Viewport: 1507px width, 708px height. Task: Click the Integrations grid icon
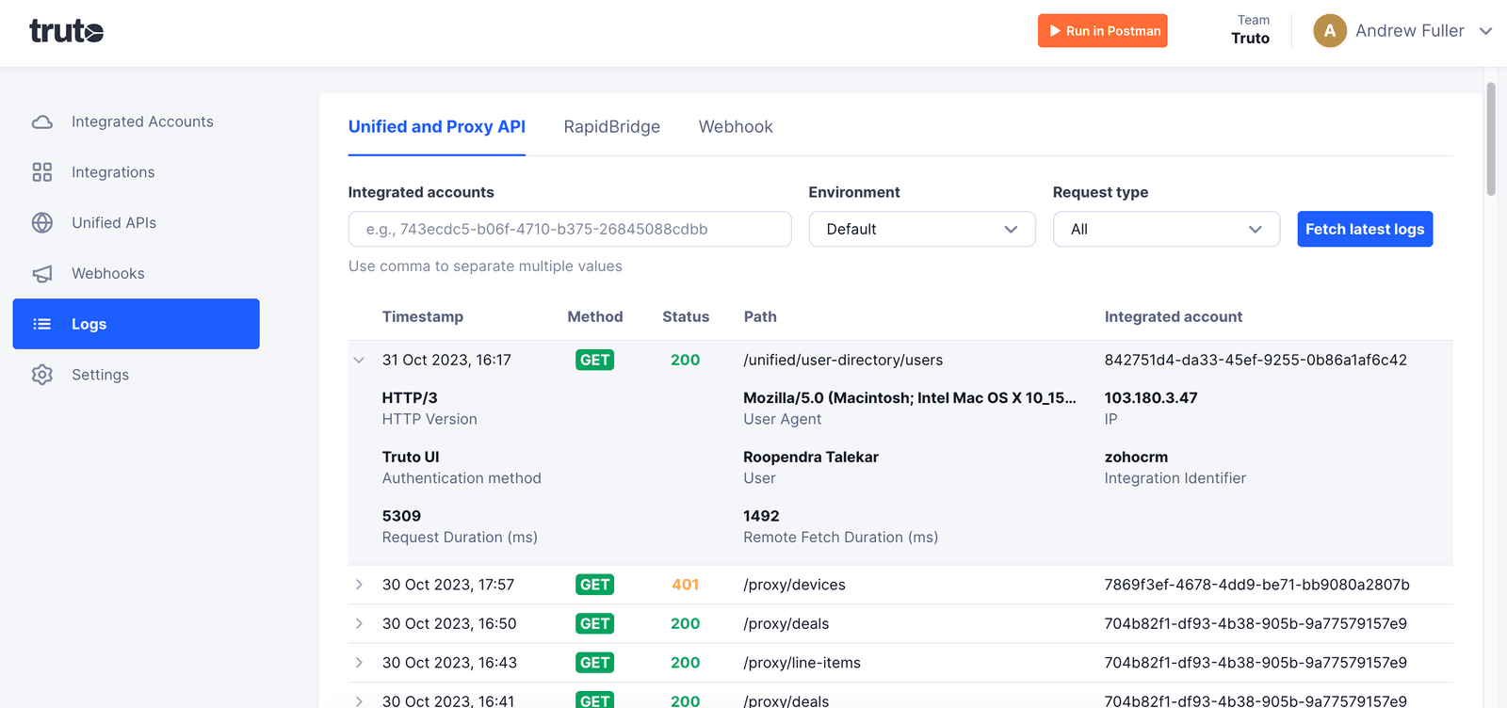pyautogui.click(x=42, y=172)
